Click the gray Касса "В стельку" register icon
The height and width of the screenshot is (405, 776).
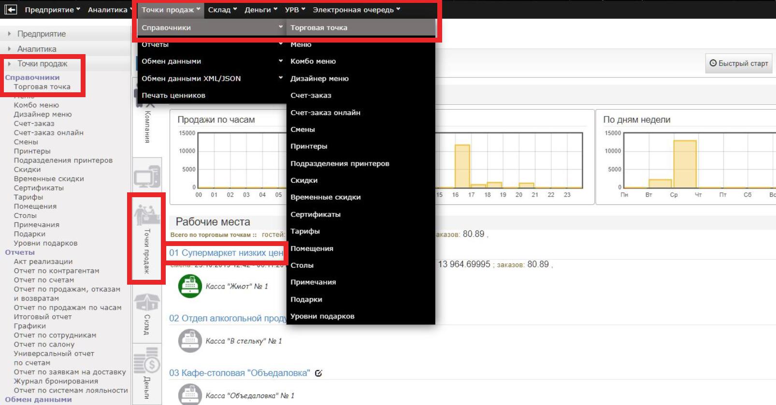[x=190, y=341]
